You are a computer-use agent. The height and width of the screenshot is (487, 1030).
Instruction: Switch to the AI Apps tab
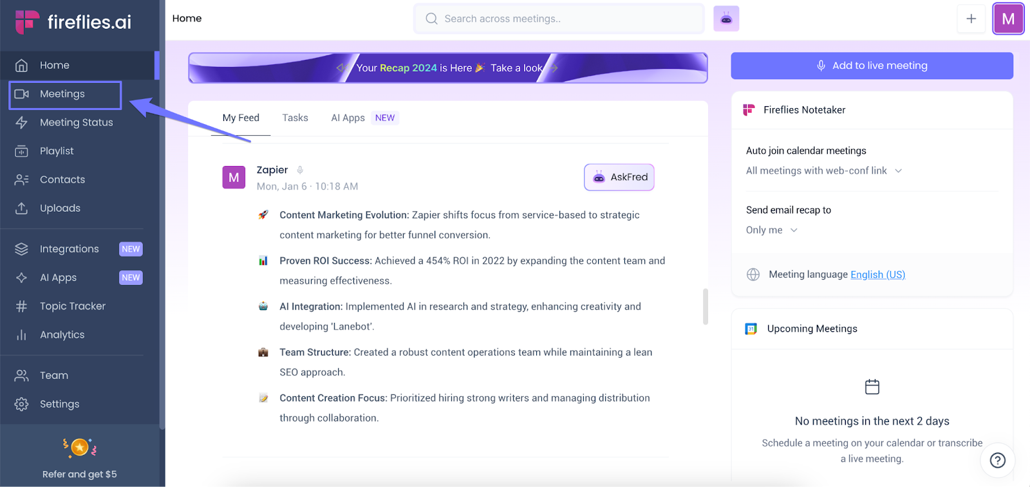(348, 118)
